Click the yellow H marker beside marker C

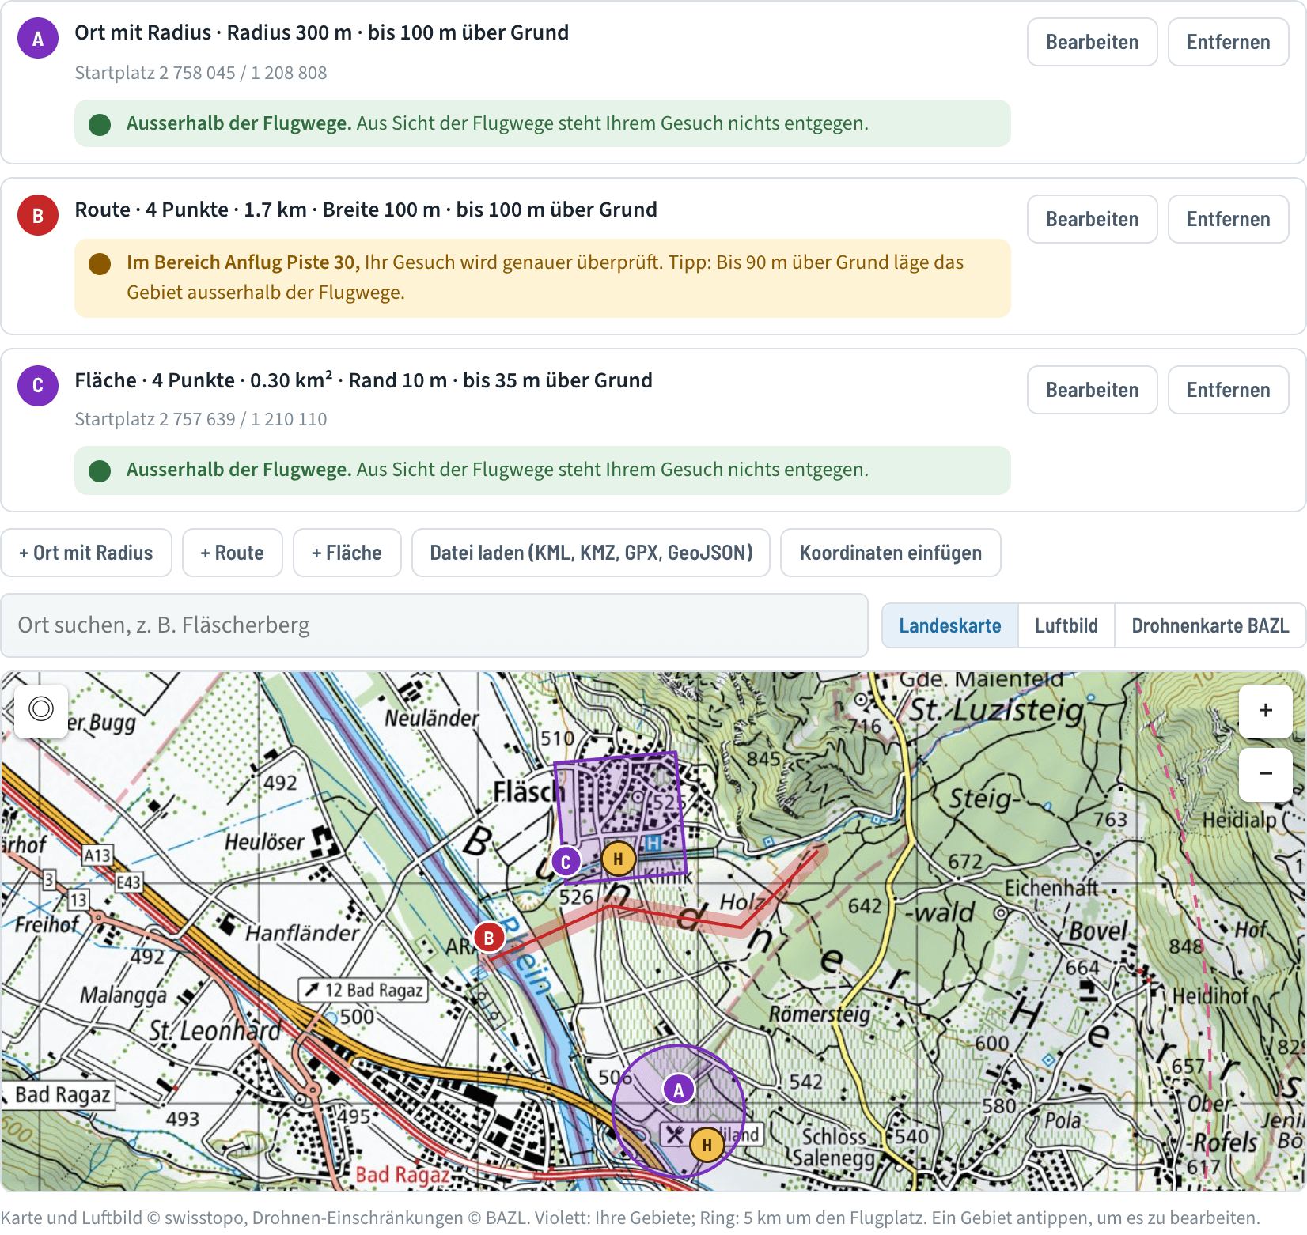(619, 859)
